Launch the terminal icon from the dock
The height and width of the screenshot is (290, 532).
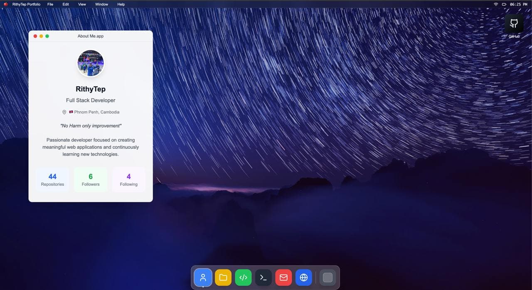(263, 277)
